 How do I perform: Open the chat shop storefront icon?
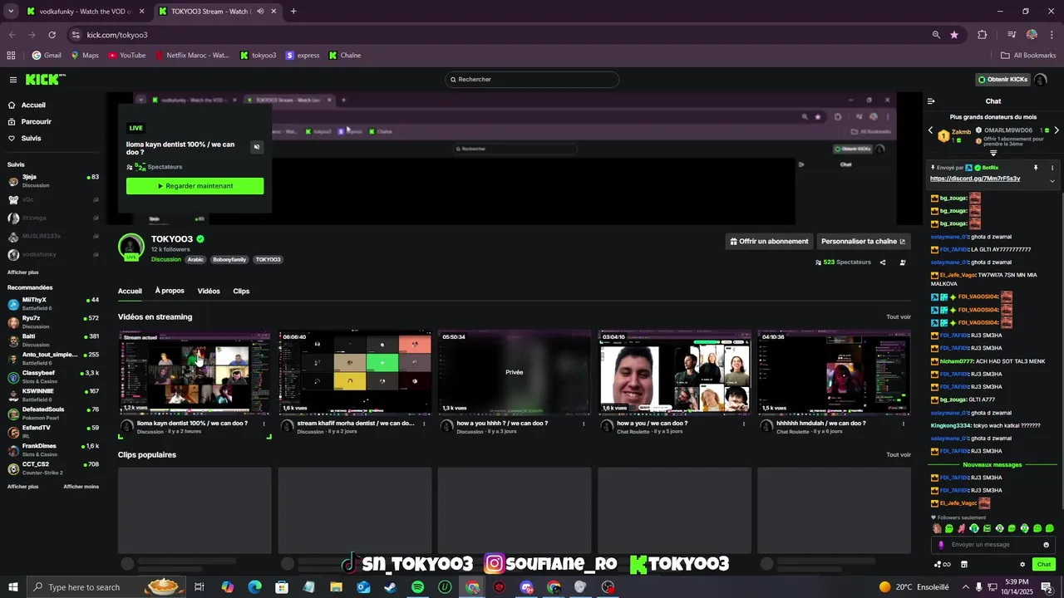(x=963, y=565)
